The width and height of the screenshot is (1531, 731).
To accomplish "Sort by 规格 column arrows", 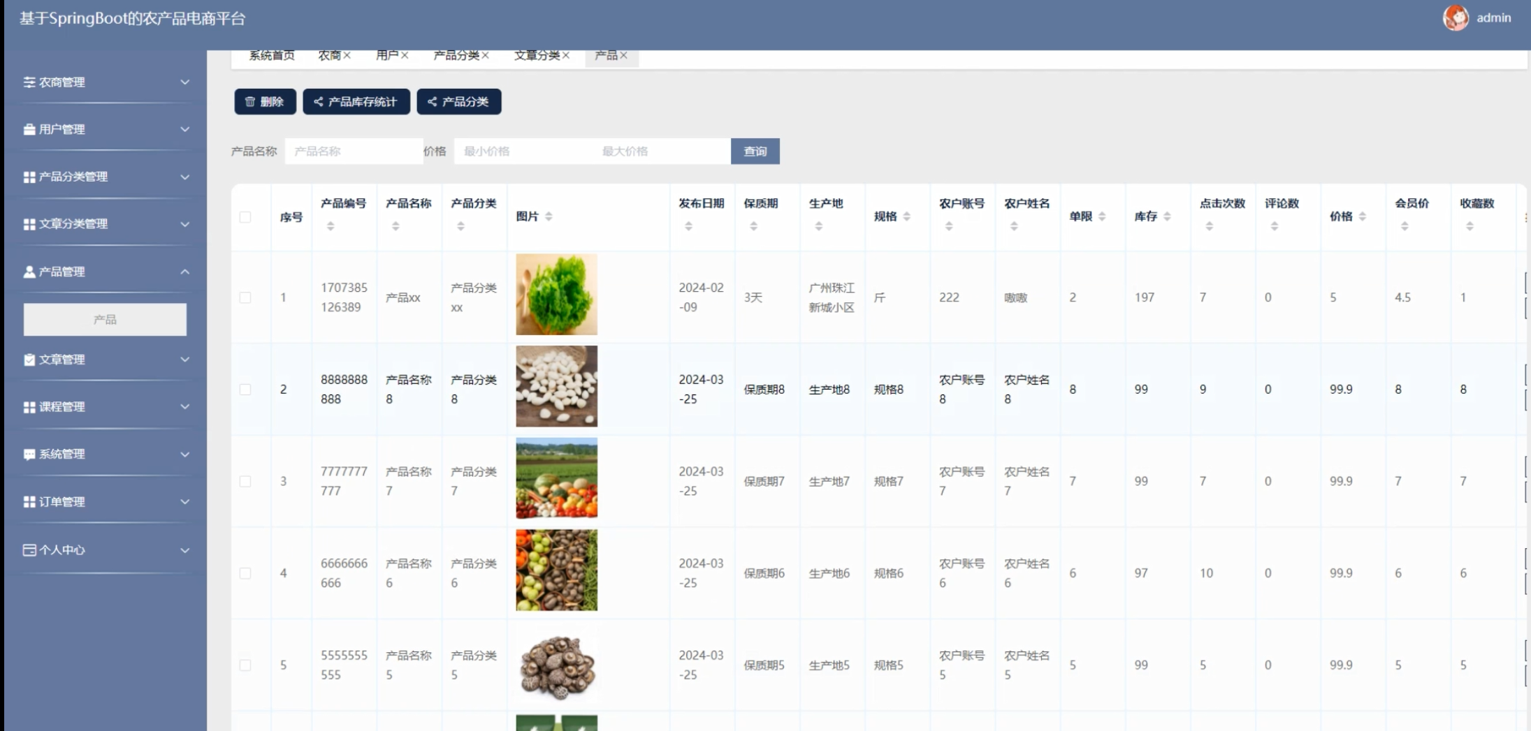I will tap(906, 216).
